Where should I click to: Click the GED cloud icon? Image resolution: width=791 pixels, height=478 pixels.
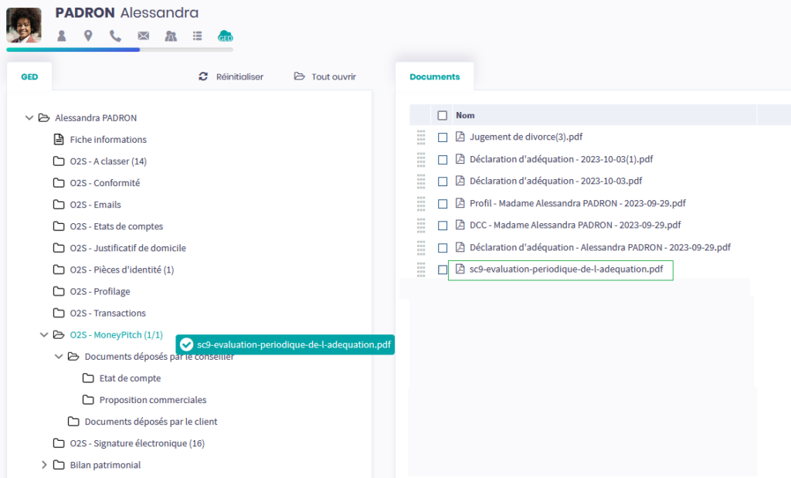(x=226, y=36)
